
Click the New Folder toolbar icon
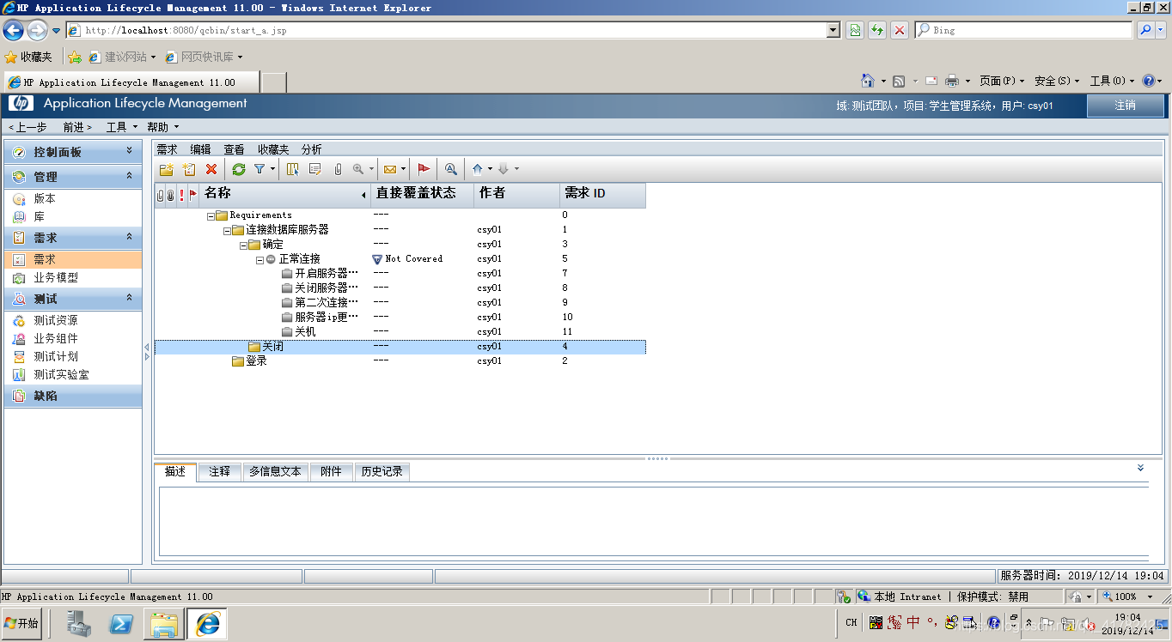(167, 169)
